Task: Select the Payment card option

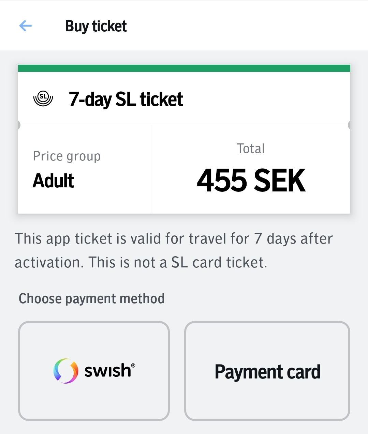Action: [267, 371]
